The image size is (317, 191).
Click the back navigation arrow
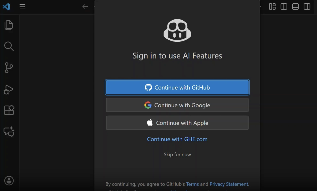coord(85,6)
